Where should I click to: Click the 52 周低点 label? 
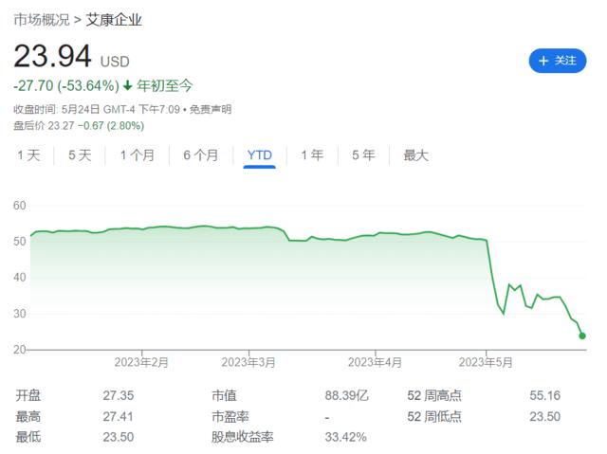[x=434, y=417]
